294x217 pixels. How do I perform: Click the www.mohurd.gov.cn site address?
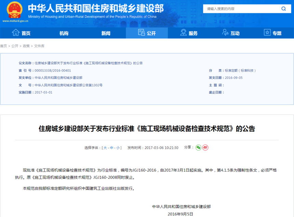point(15,21)
